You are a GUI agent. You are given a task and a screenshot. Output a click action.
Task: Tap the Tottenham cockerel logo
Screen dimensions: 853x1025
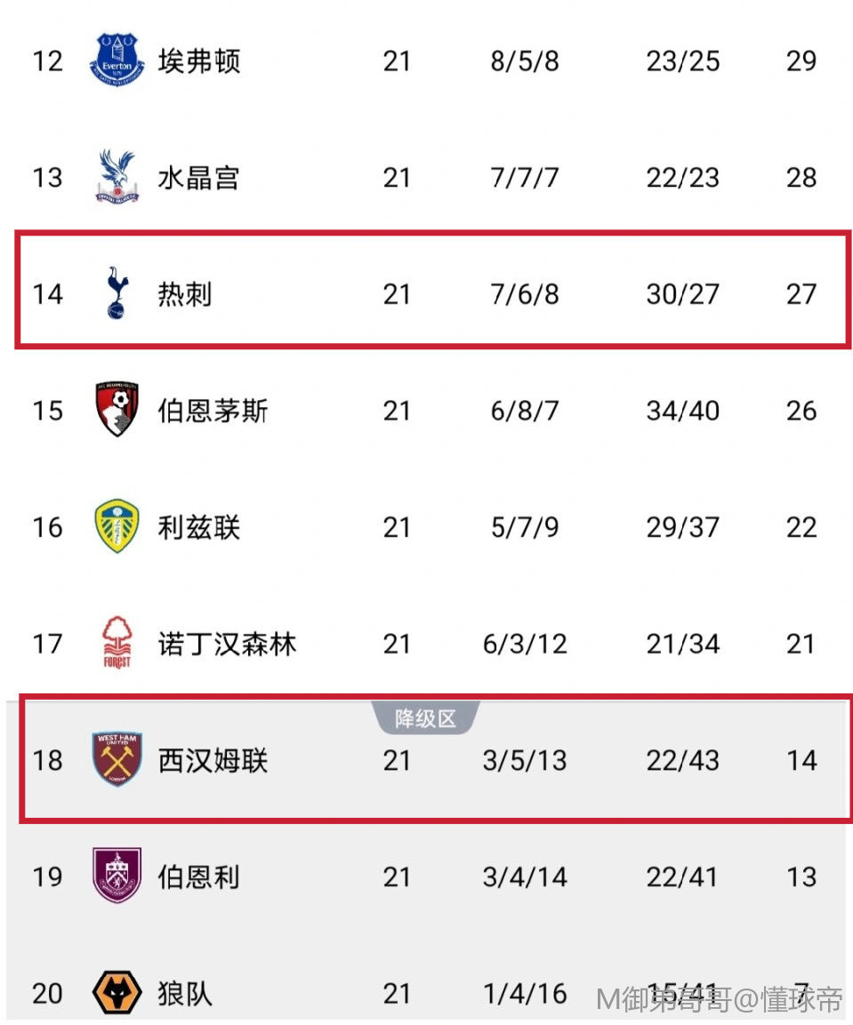(117, 293)
